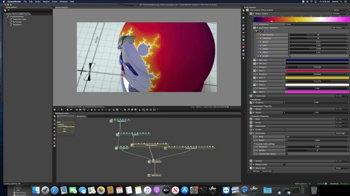The height and width of the screenshot is (196, 350).
Task: Open Safari from the Dock
Action: (x=55, y=190)
